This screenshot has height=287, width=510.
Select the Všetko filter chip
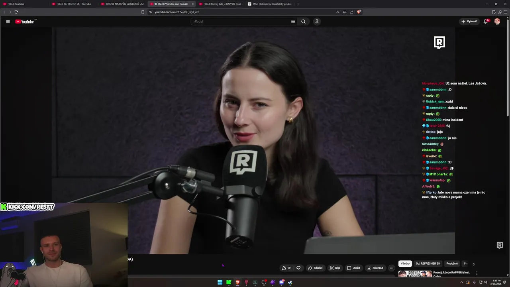click(405, 263)
